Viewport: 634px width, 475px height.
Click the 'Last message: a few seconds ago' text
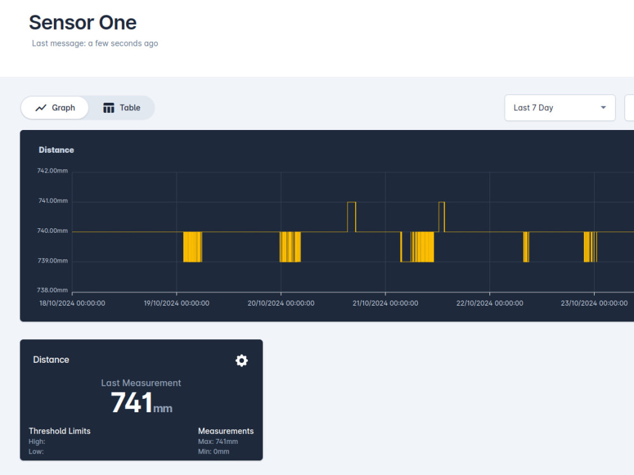(x=95, y=43)
